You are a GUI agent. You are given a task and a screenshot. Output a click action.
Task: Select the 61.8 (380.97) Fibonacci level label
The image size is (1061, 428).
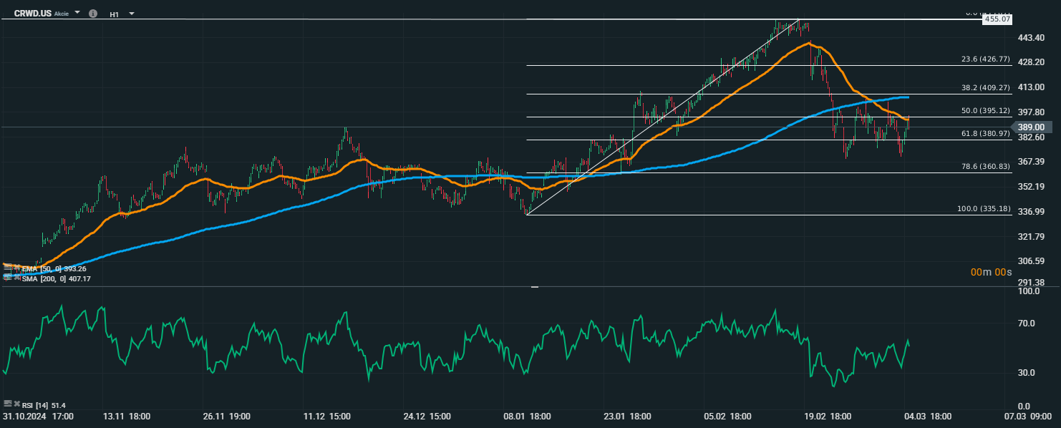coord(985,134)
